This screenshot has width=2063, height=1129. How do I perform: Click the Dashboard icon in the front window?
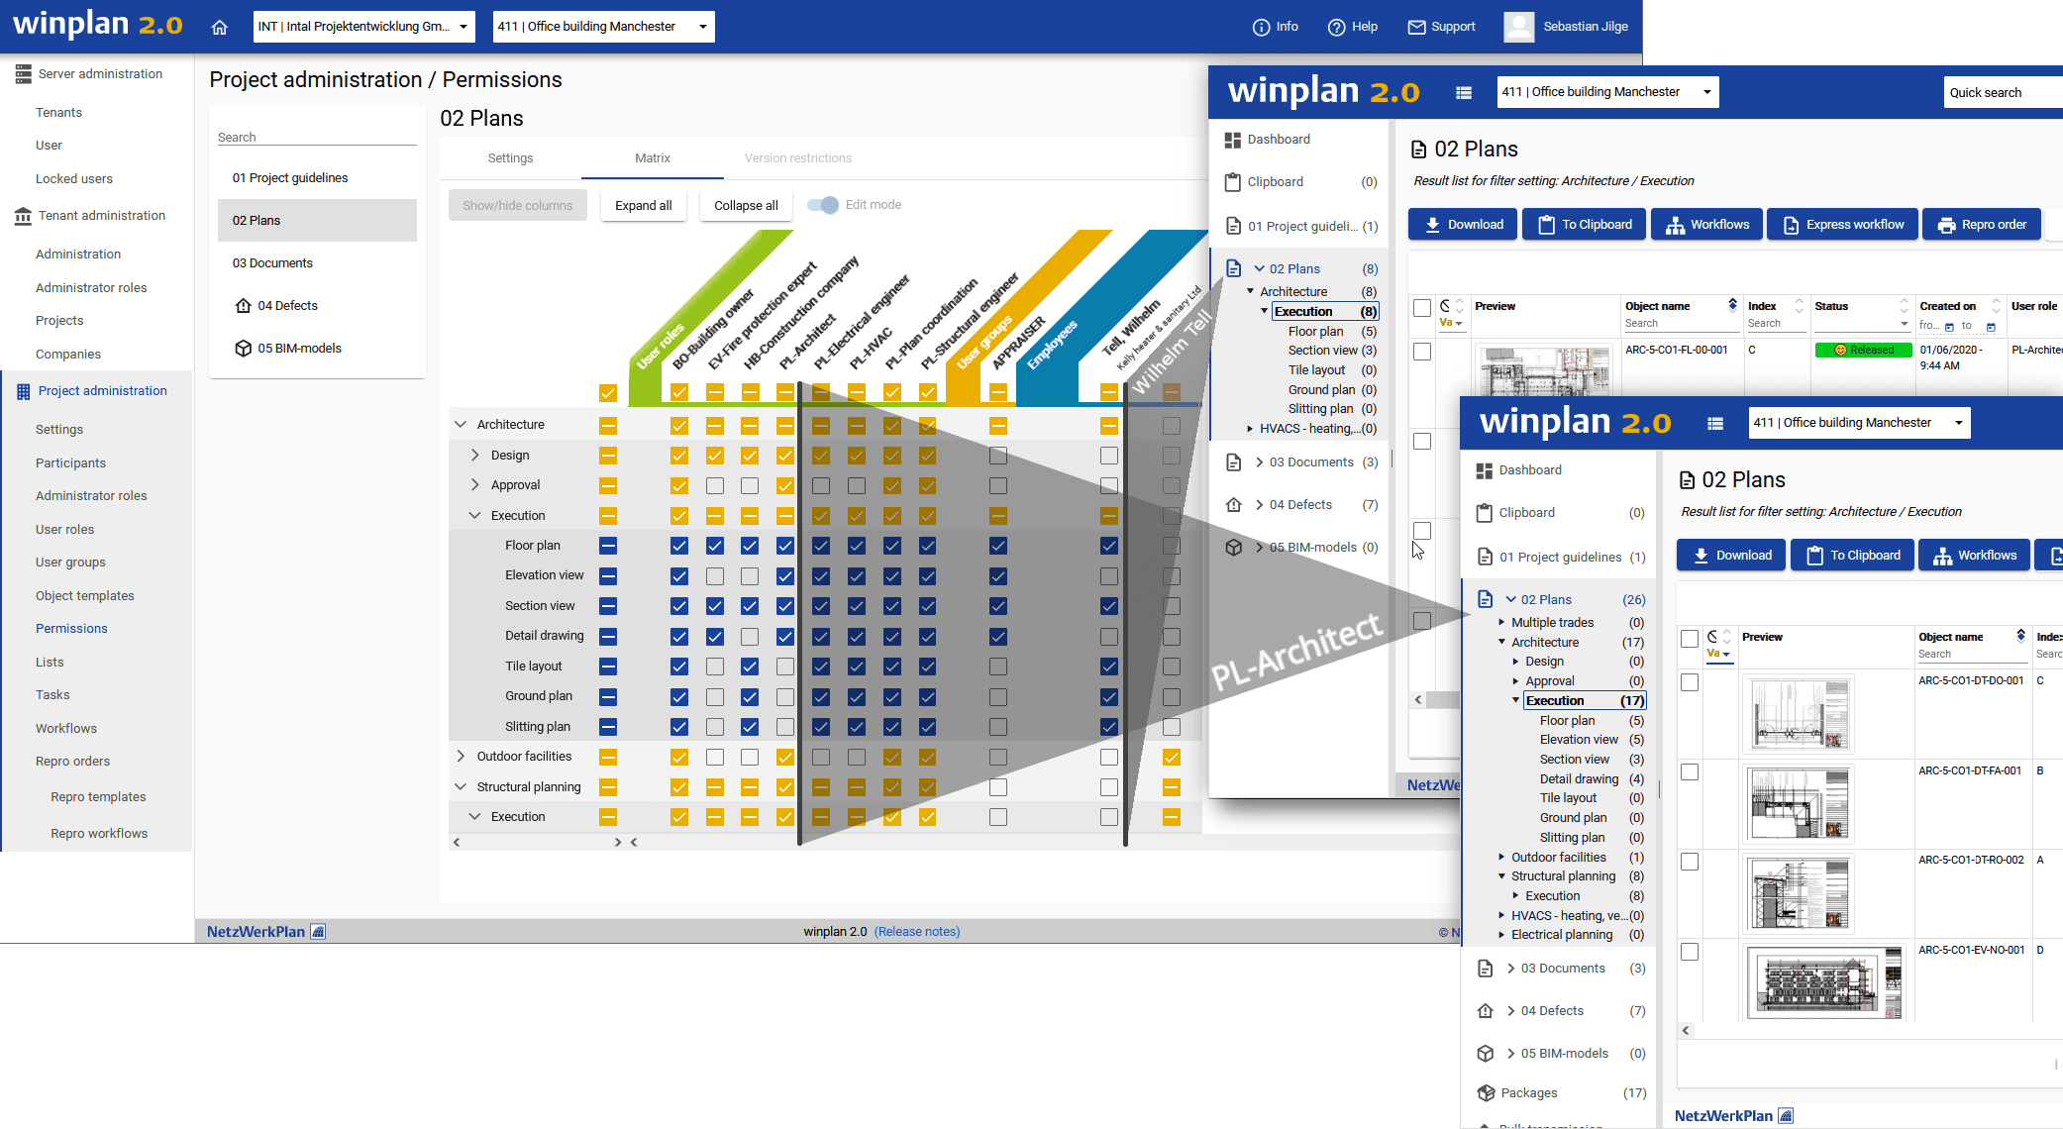point(1485,470)
